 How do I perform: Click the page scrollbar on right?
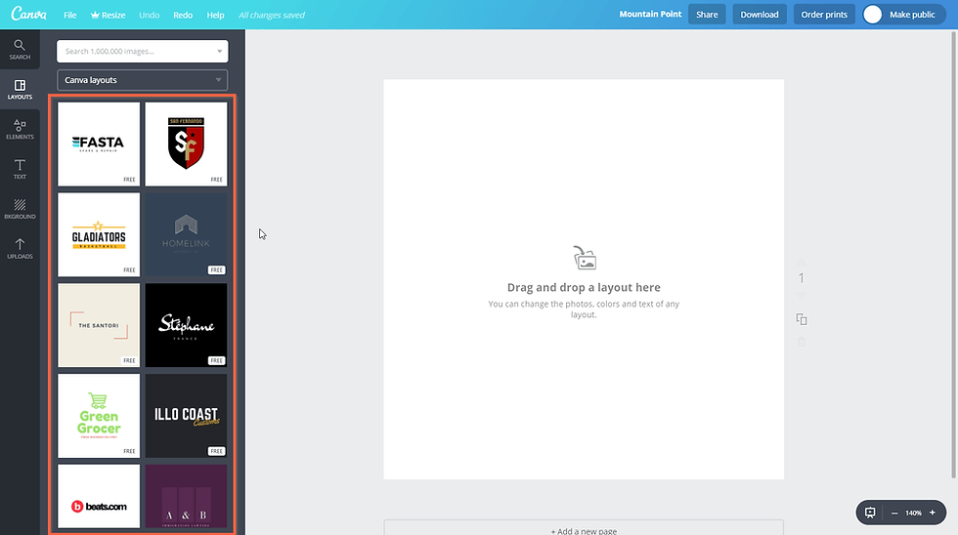point(954,255)
